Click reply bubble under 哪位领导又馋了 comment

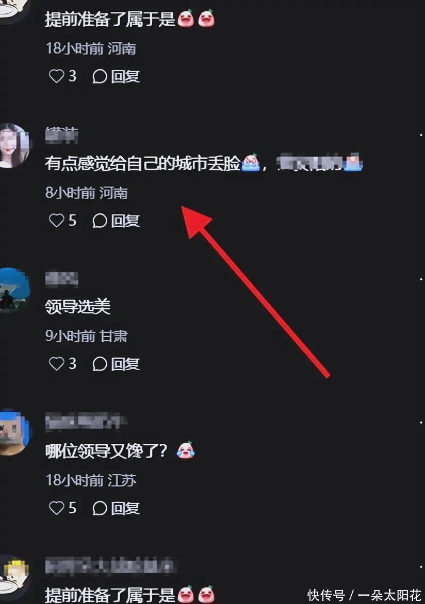(100, 509)
